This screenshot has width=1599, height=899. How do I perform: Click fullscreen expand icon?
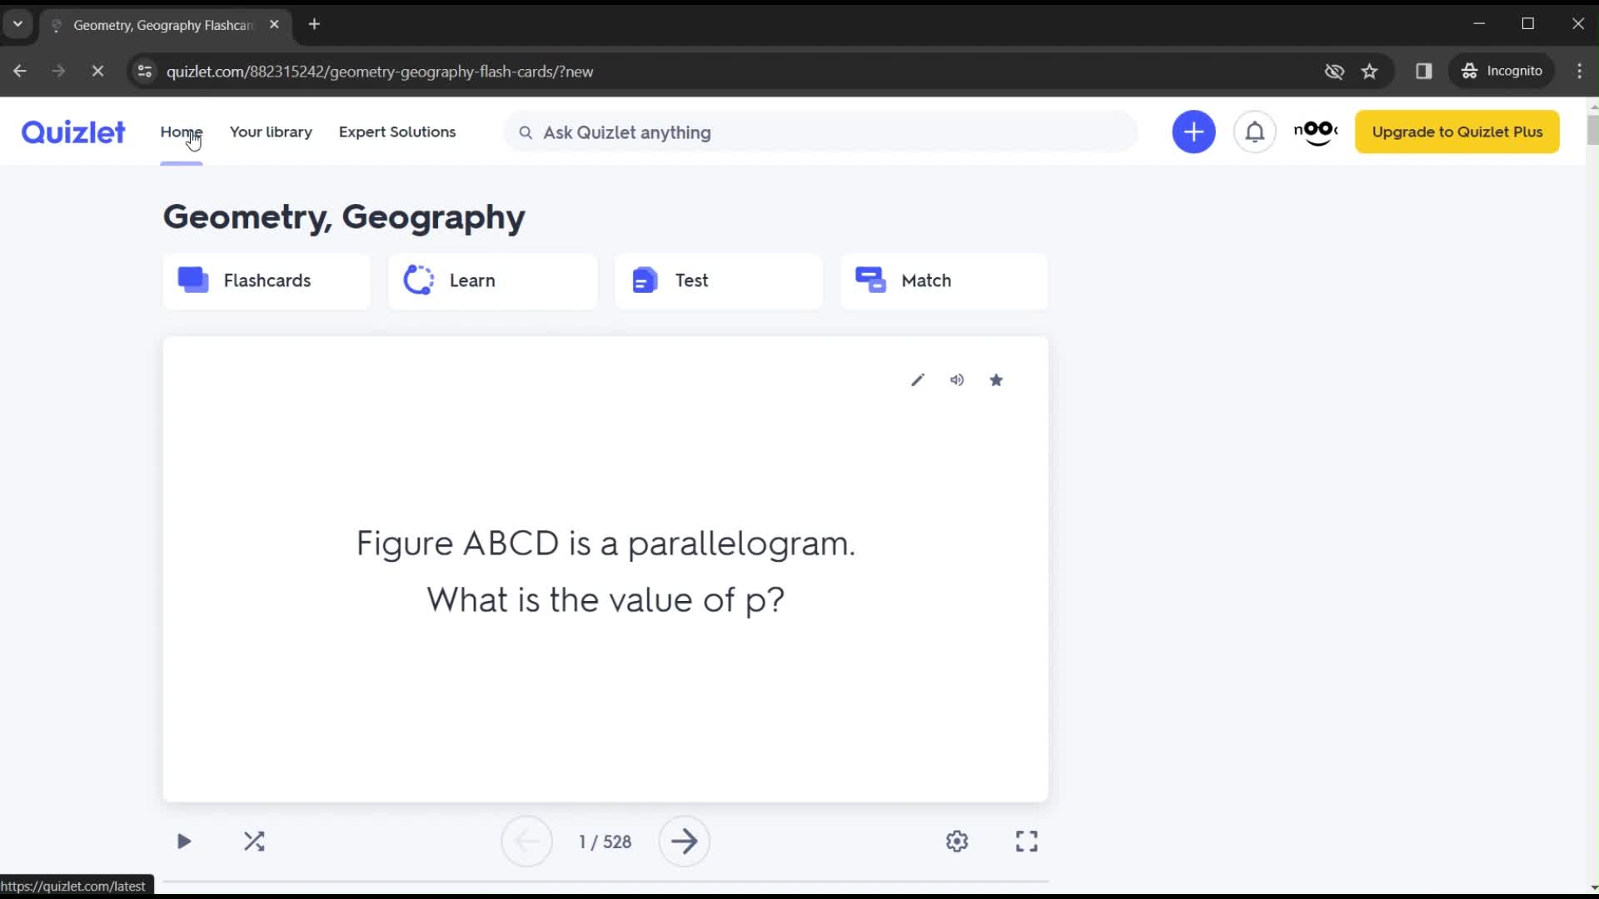[x=1026, y=841]
